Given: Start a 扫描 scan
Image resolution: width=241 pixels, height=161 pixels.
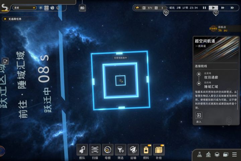Looking at the screenshot, I should pos(95,150).
